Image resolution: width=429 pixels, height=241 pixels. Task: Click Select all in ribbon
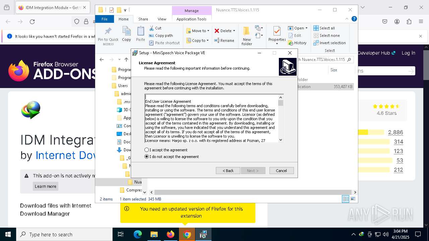coord(324,28)
